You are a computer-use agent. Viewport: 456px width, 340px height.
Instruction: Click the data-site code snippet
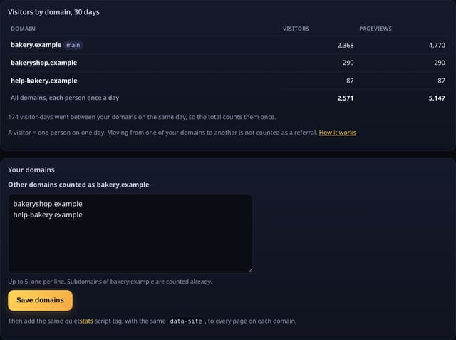click(x=186, y=321)
